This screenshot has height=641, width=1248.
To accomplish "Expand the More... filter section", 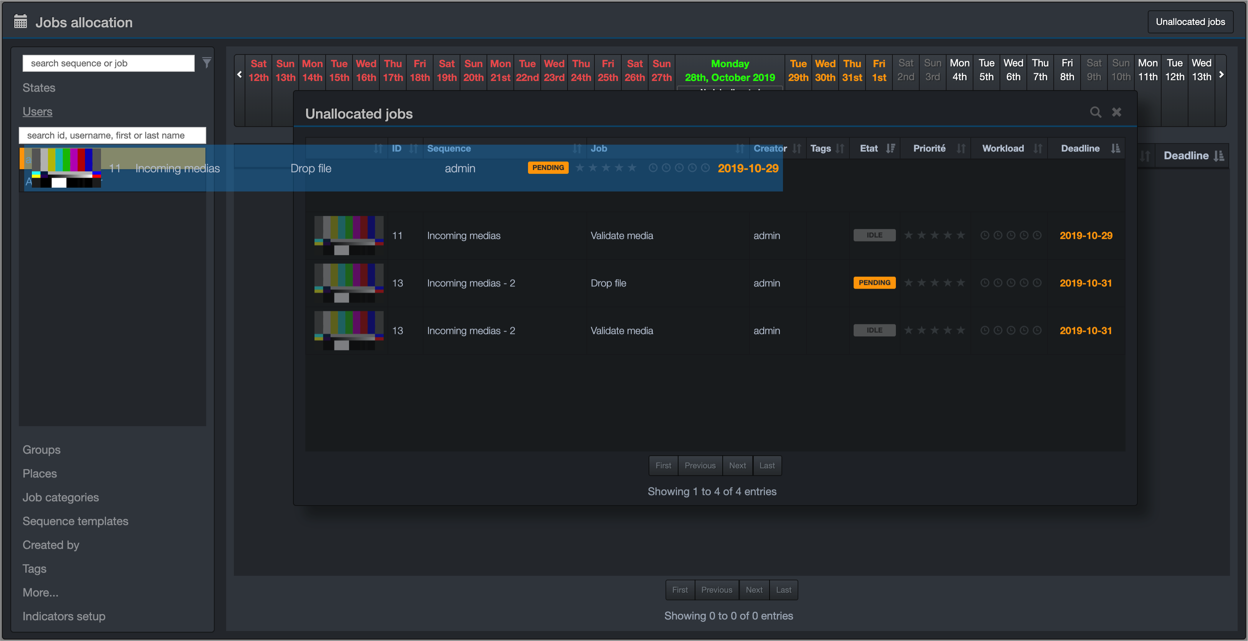I will 40,593.
